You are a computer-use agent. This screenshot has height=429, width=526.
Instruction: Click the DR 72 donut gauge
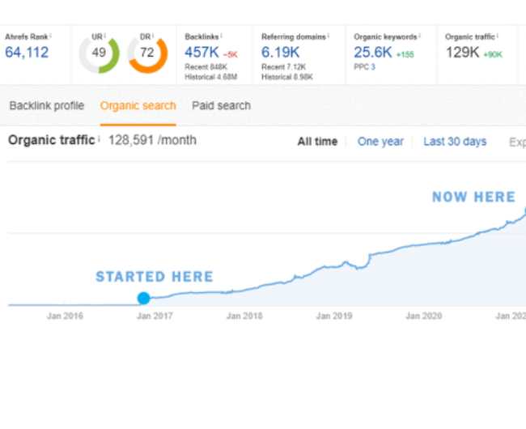tap(147, 55)
